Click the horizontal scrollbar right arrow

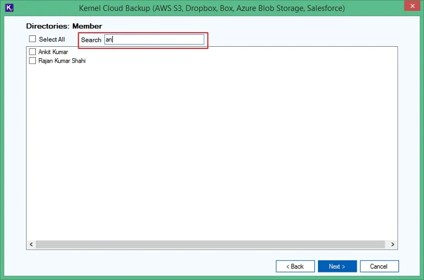(x=392, y=244)
